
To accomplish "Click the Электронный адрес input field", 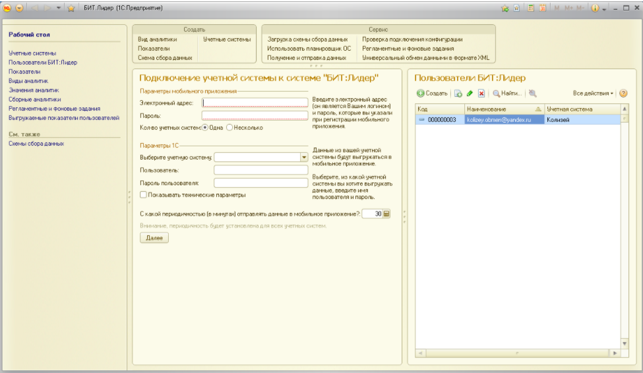I will (x=255, y=102).
